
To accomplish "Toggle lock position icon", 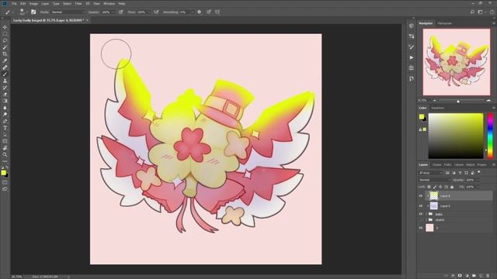I will tap(440, 187).
